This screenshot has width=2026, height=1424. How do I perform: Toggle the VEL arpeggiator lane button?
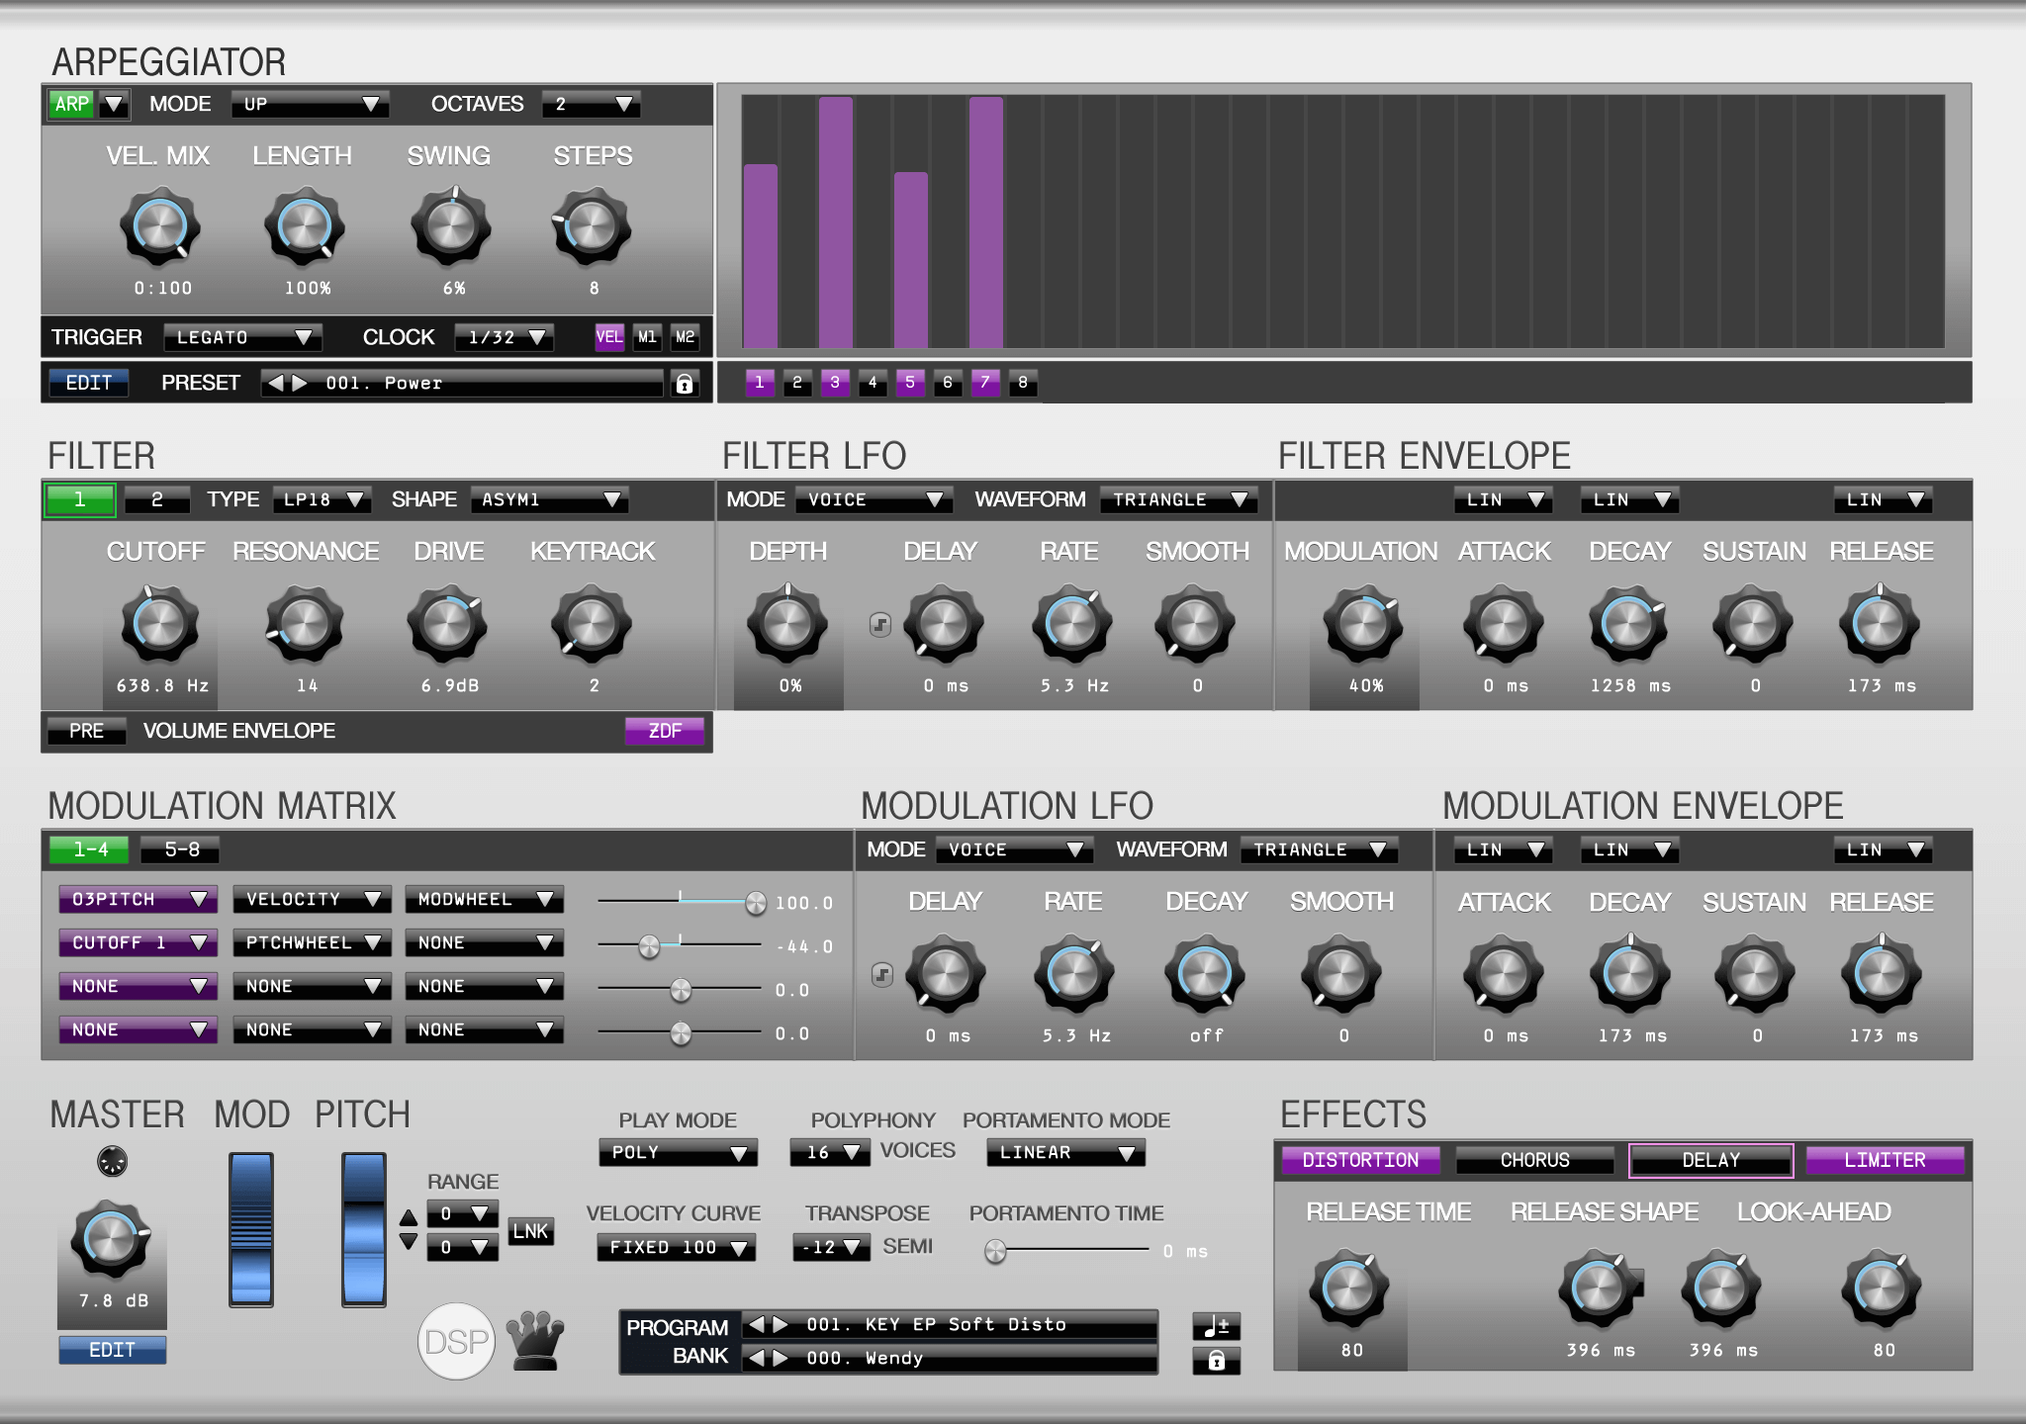(x=609, y=337)
